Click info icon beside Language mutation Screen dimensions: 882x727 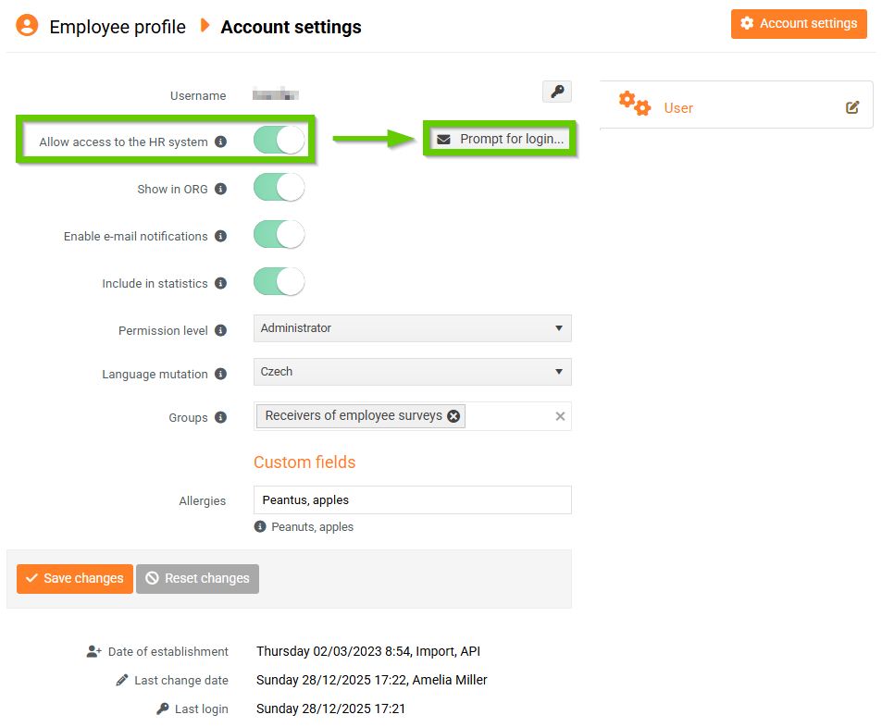220,374
